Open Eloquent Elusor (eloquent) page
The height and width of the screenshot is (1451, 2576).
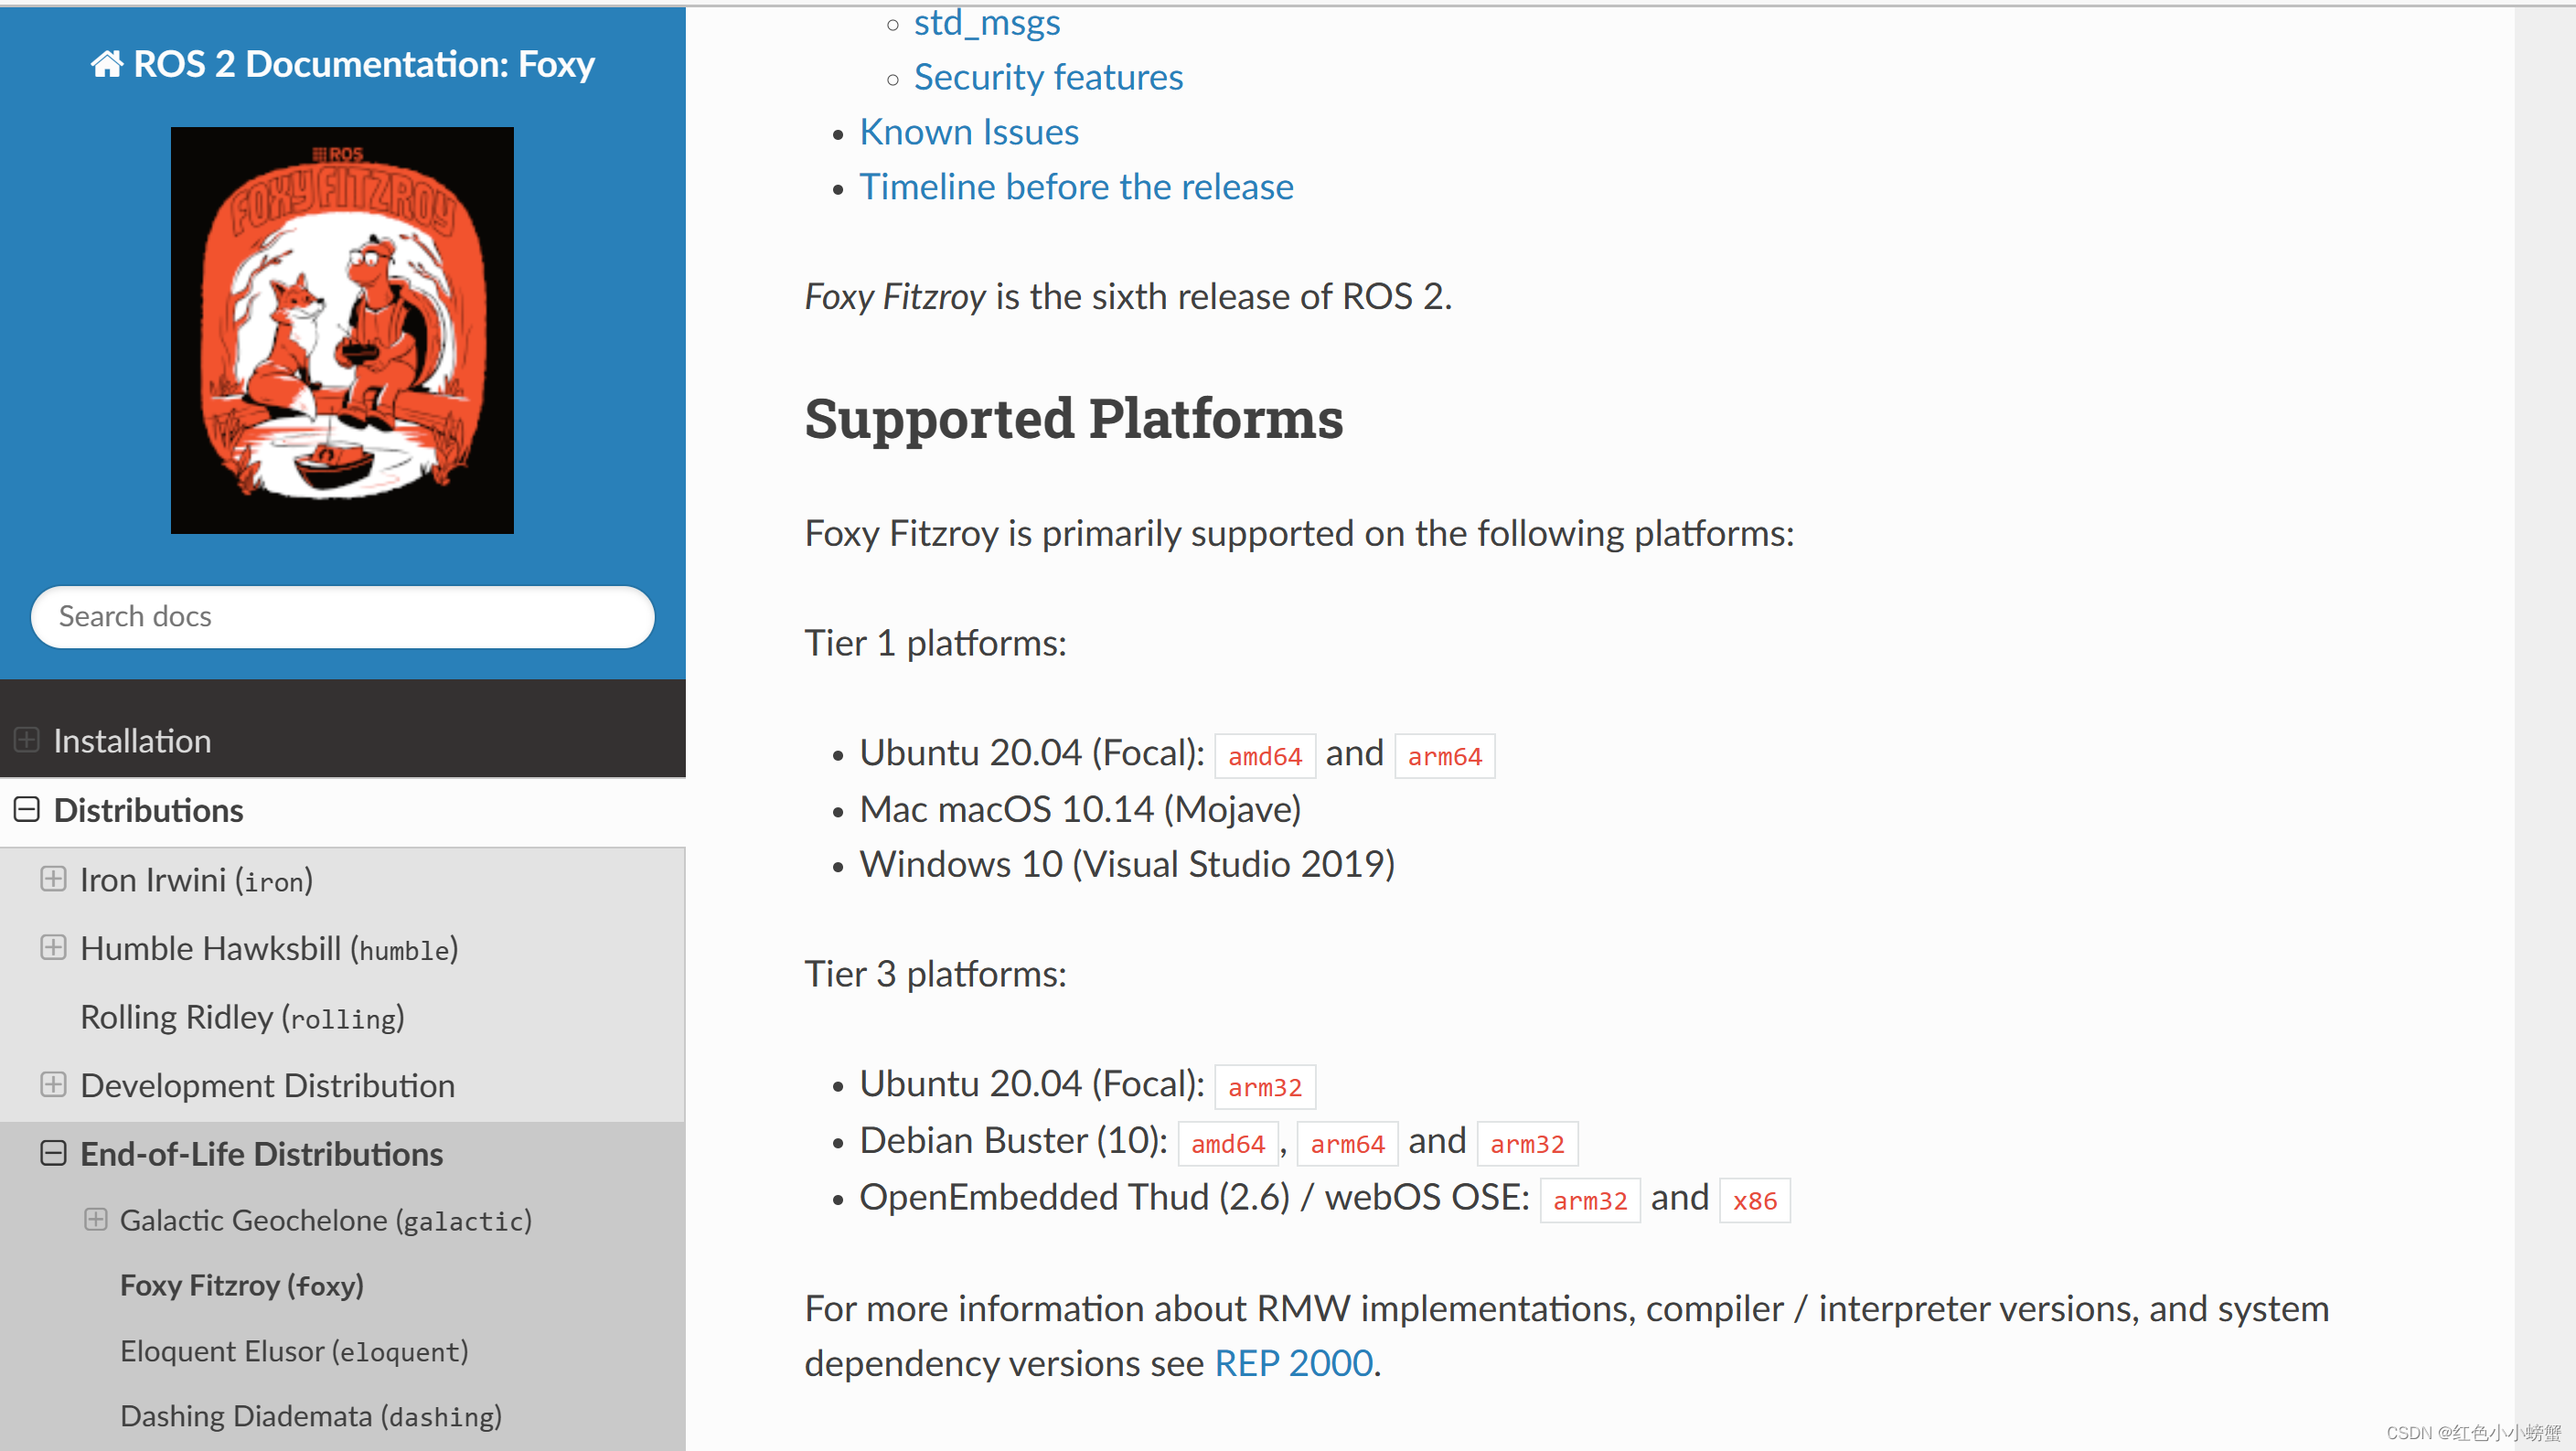coord(294,1351)
